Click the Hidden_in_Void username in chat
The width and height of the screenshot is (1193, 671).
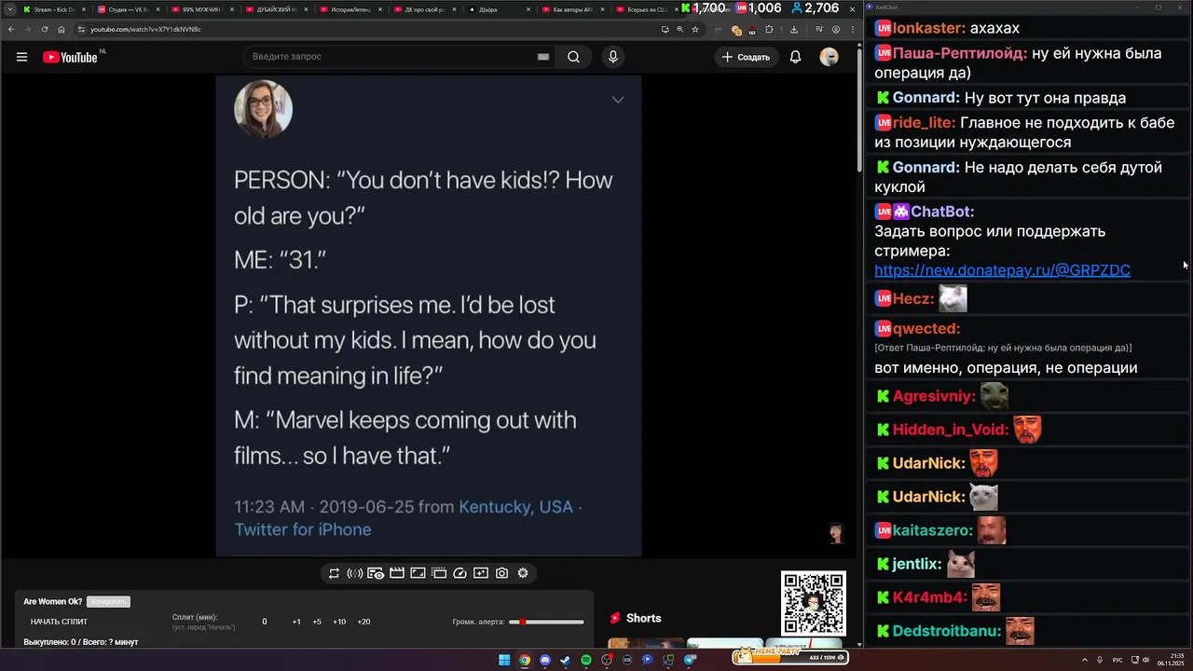[x=951, y=430]
